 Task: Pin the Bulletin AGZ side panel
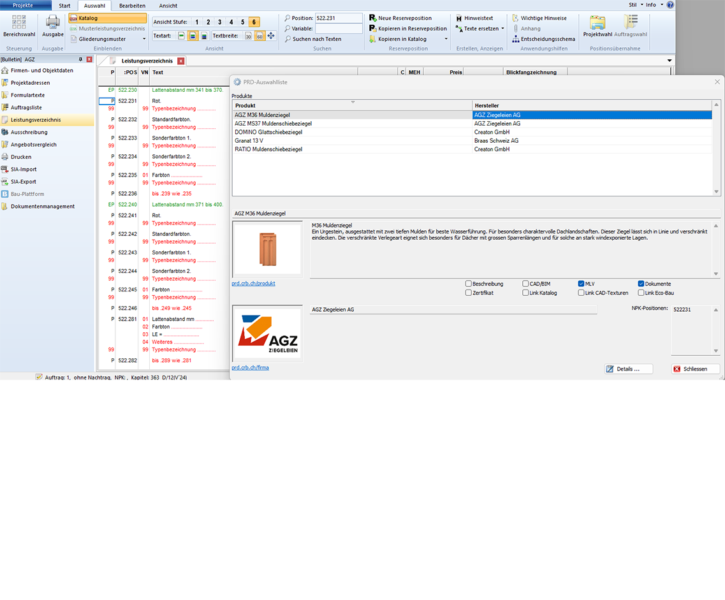[80, 60]
